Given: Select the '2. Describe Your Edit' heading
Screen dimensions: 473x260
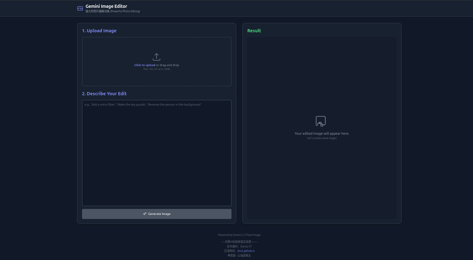Looking at the screenshot, I should click(x=104, y=94).
